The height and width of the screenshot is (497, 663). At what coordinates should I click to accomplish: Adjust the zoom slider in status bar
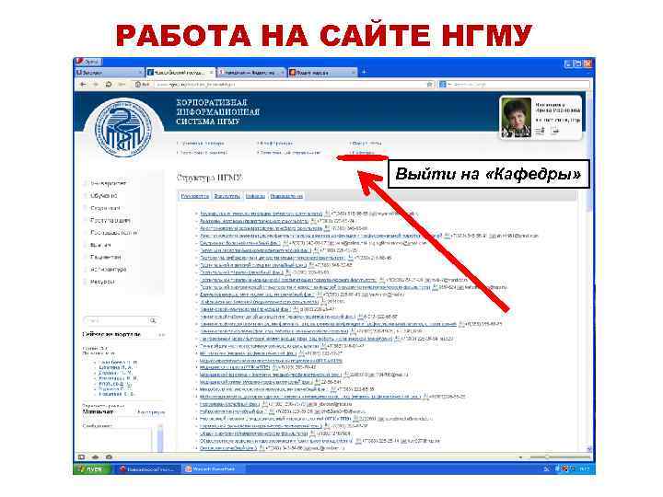(560, 457)
